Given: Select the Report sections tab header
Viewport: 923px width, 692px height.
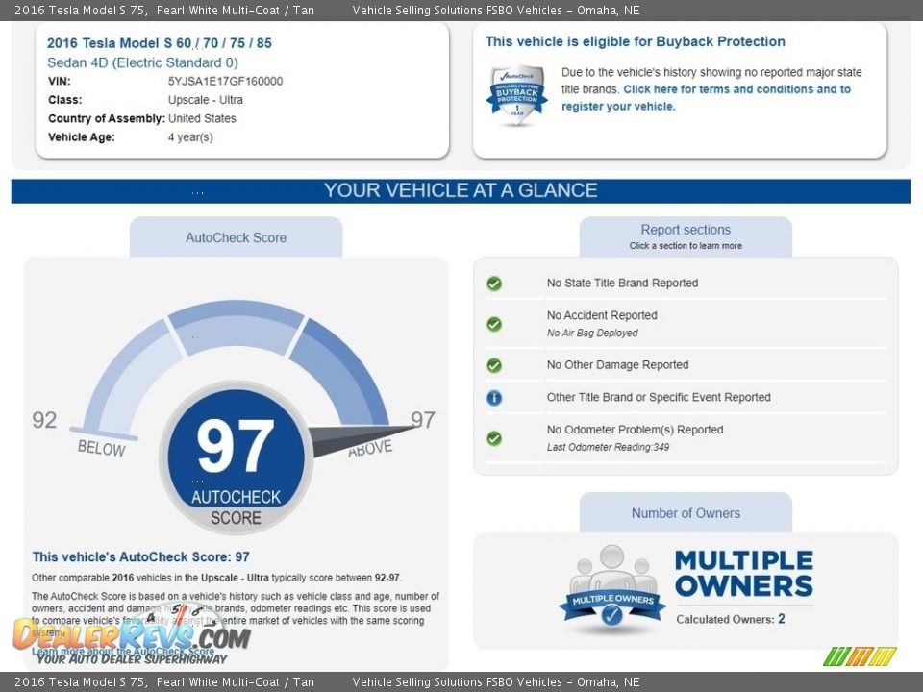Looking at the screenshot, I should [x=686, y=236].
